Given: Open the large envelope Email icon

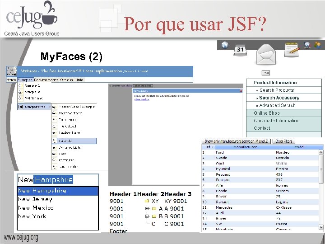Looking at the screenshot, I should (x=266, y=54).
